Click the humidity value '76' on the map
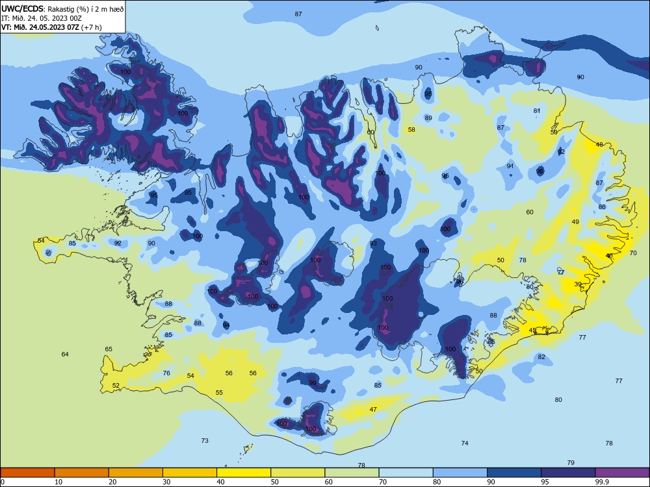The width and height of the screenshot is (650, 487). point(166,373)
